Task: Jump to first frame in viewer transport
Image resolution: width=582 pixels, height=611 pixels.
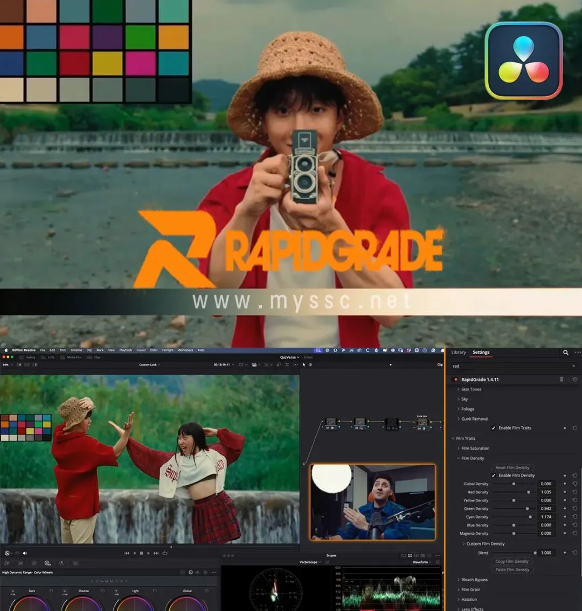Action: 127,553
